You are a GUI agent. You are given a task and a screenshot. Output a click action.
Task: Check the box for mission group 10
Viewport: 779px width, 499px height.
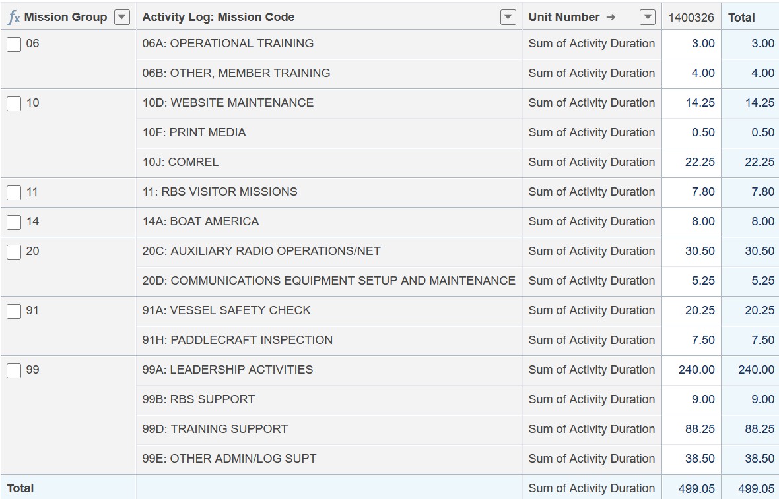point(14,103)
